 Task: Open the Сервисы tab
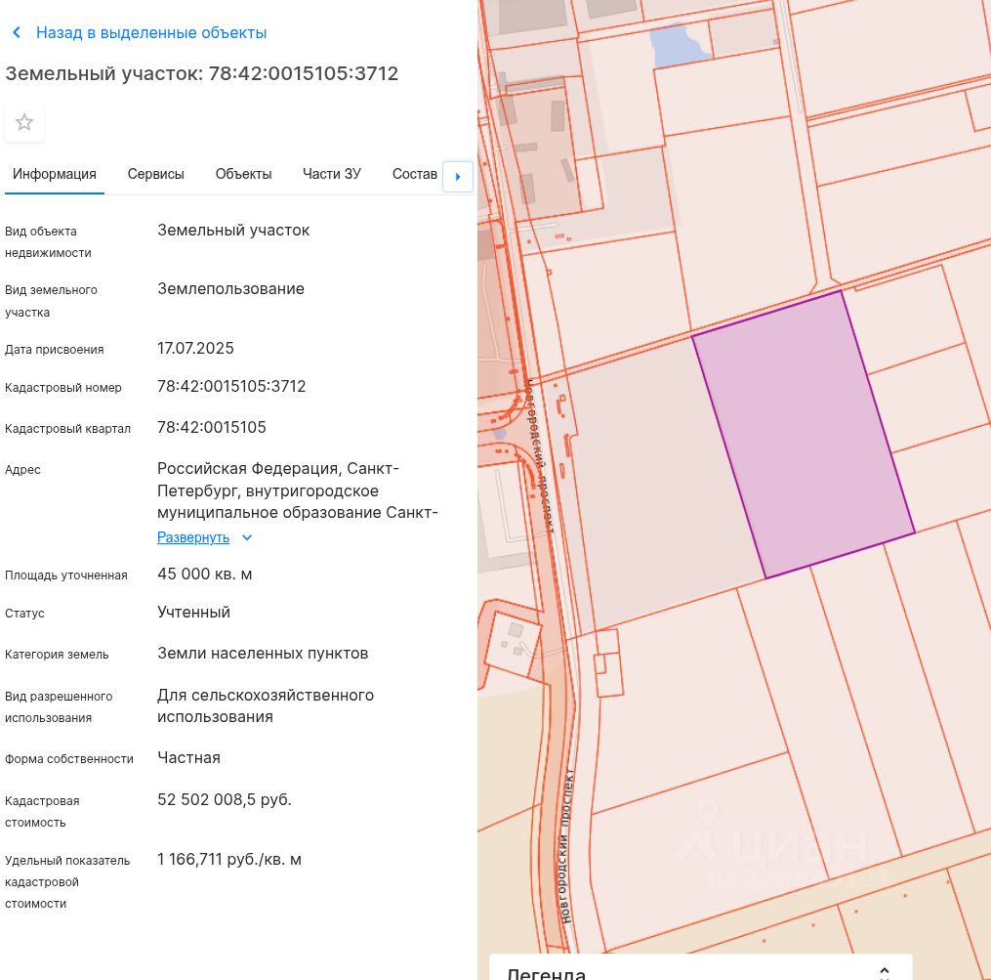click(155, 174)
